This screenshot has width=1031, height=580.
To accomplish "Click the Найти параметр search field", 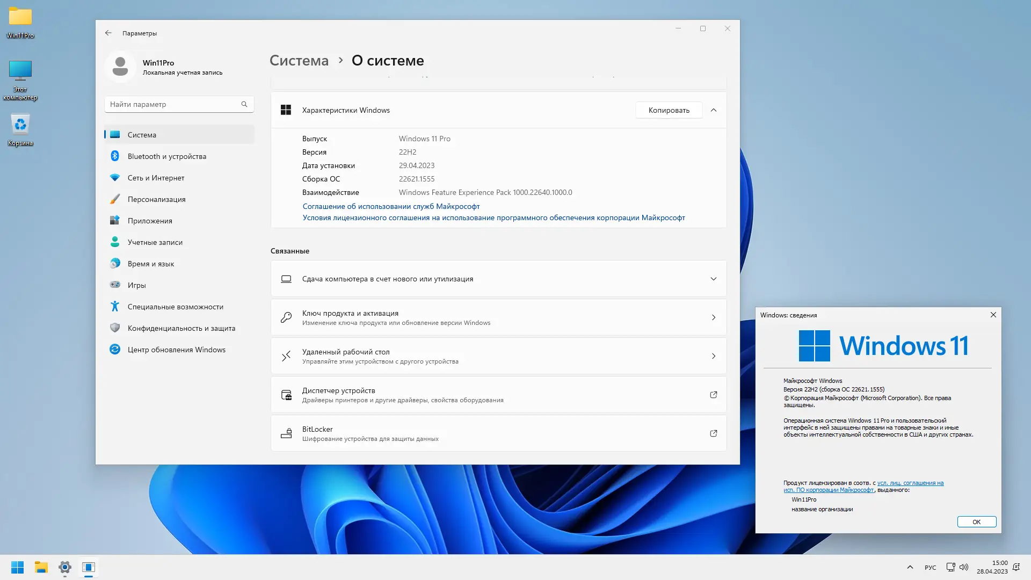I will [x=172, y=104].
